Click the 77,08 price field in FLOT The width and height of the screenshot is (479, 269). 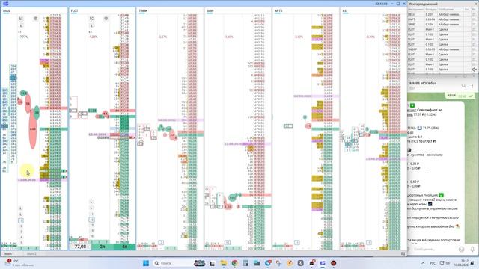coord(80,247)
